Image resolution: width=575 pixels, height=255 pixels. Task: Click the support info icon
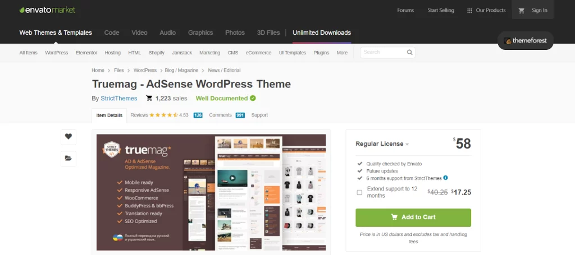(445, 178)
